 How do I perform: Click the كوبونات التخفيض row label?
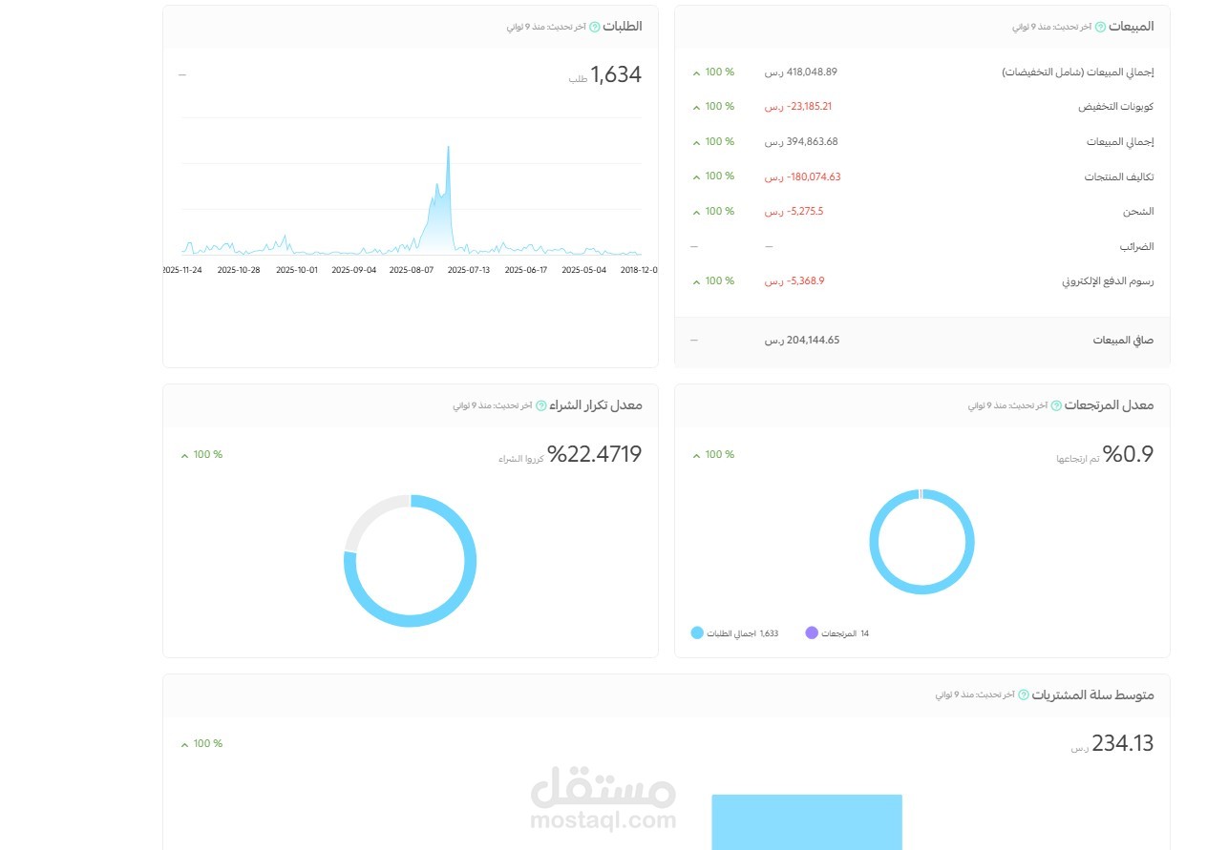tap(1116, 107)
